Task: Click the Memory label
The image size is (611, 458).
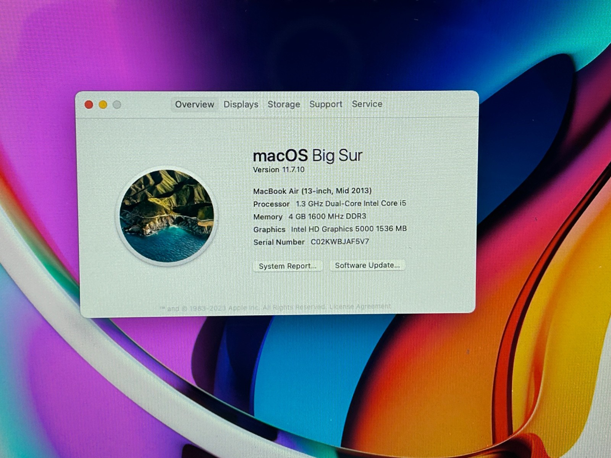Action: click(x=268, y=217)
